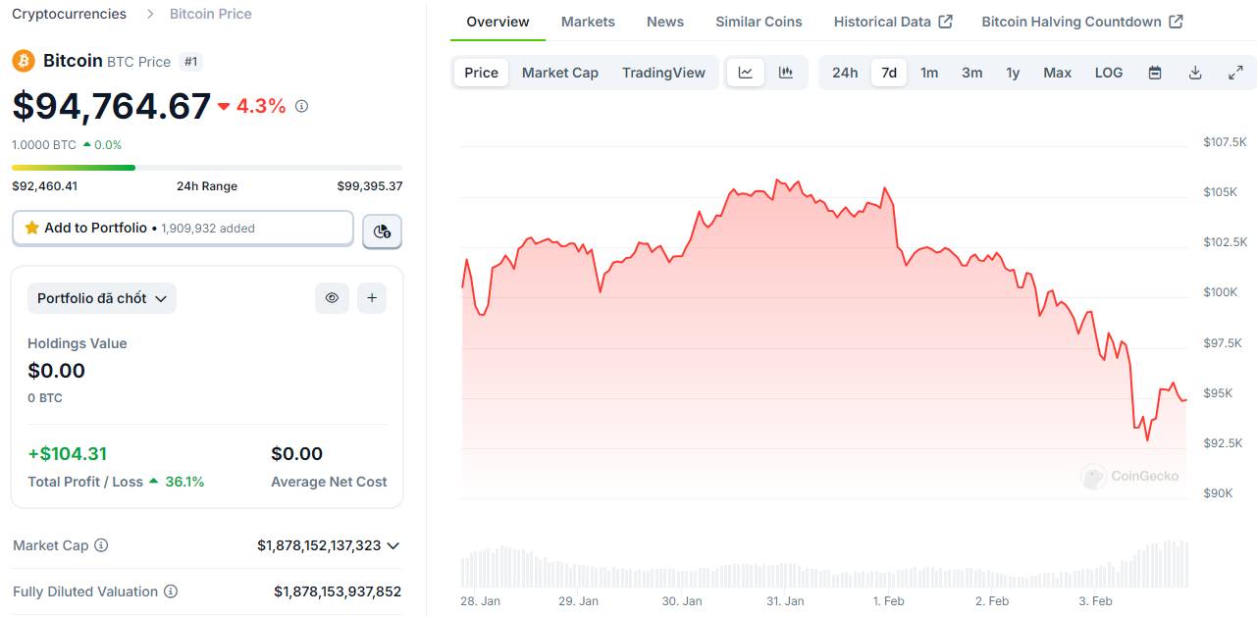Add transaction with the plus button
The image size is (1257, 617).
click(x=371, y=298)
